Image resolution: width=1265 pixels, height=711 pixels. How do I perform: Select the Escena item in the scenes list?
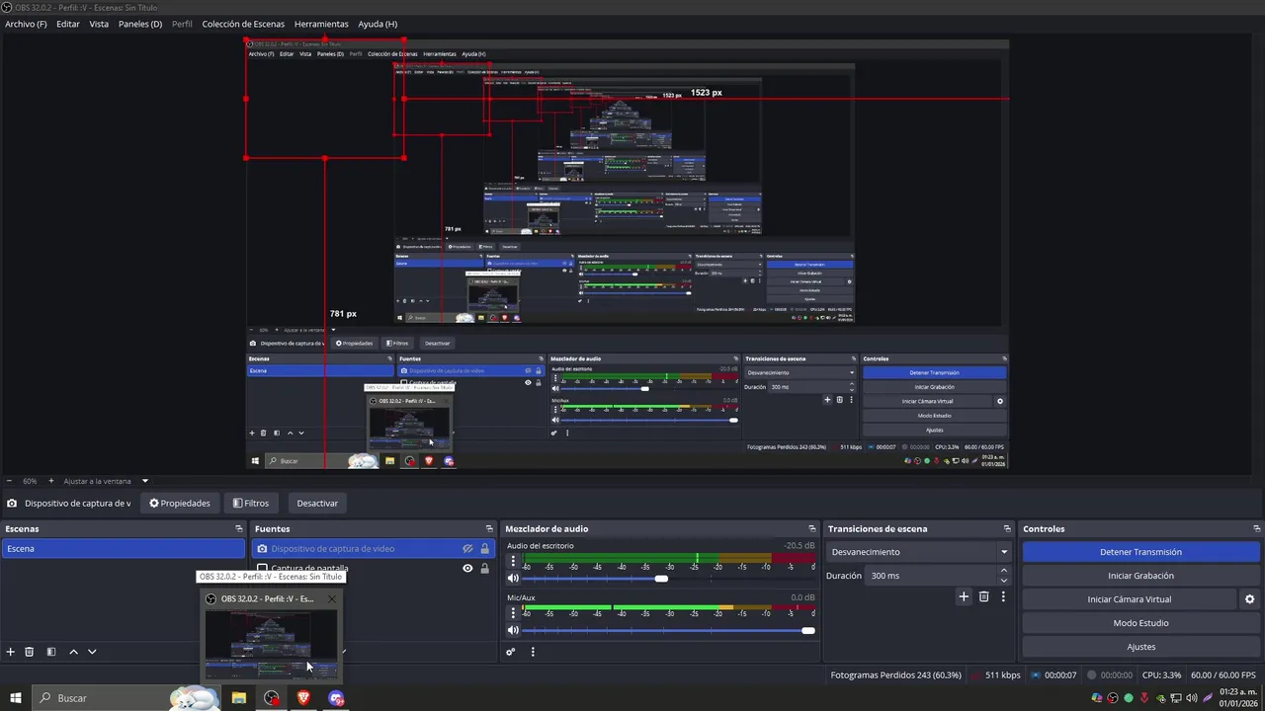pyautogui.click(x=123, y=549)
